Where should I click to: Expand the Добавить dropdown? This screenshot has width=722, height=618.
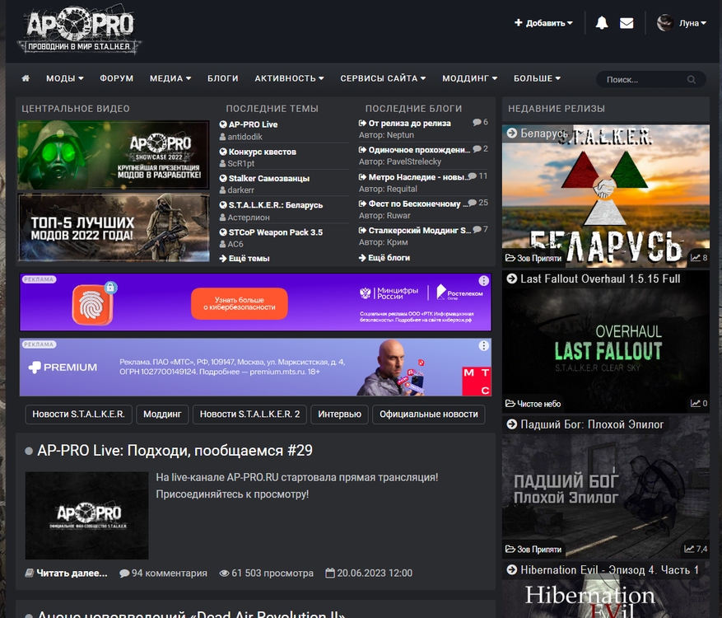coord(543,23)
